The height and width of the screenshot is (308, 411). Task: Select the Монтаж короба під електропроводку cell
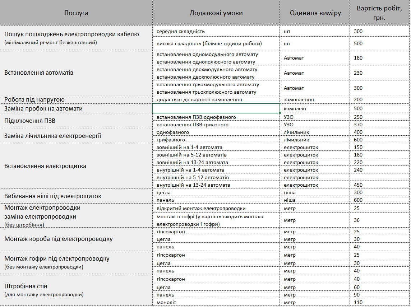click(x=76, y=239)
